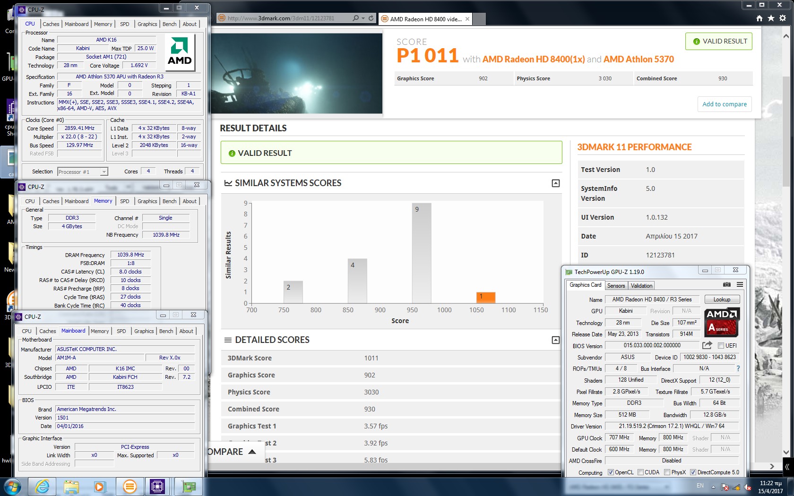Viewport: 794px width, 496px height.
Task: Open Internet Explorer from the taskbar
Action: 43,487
